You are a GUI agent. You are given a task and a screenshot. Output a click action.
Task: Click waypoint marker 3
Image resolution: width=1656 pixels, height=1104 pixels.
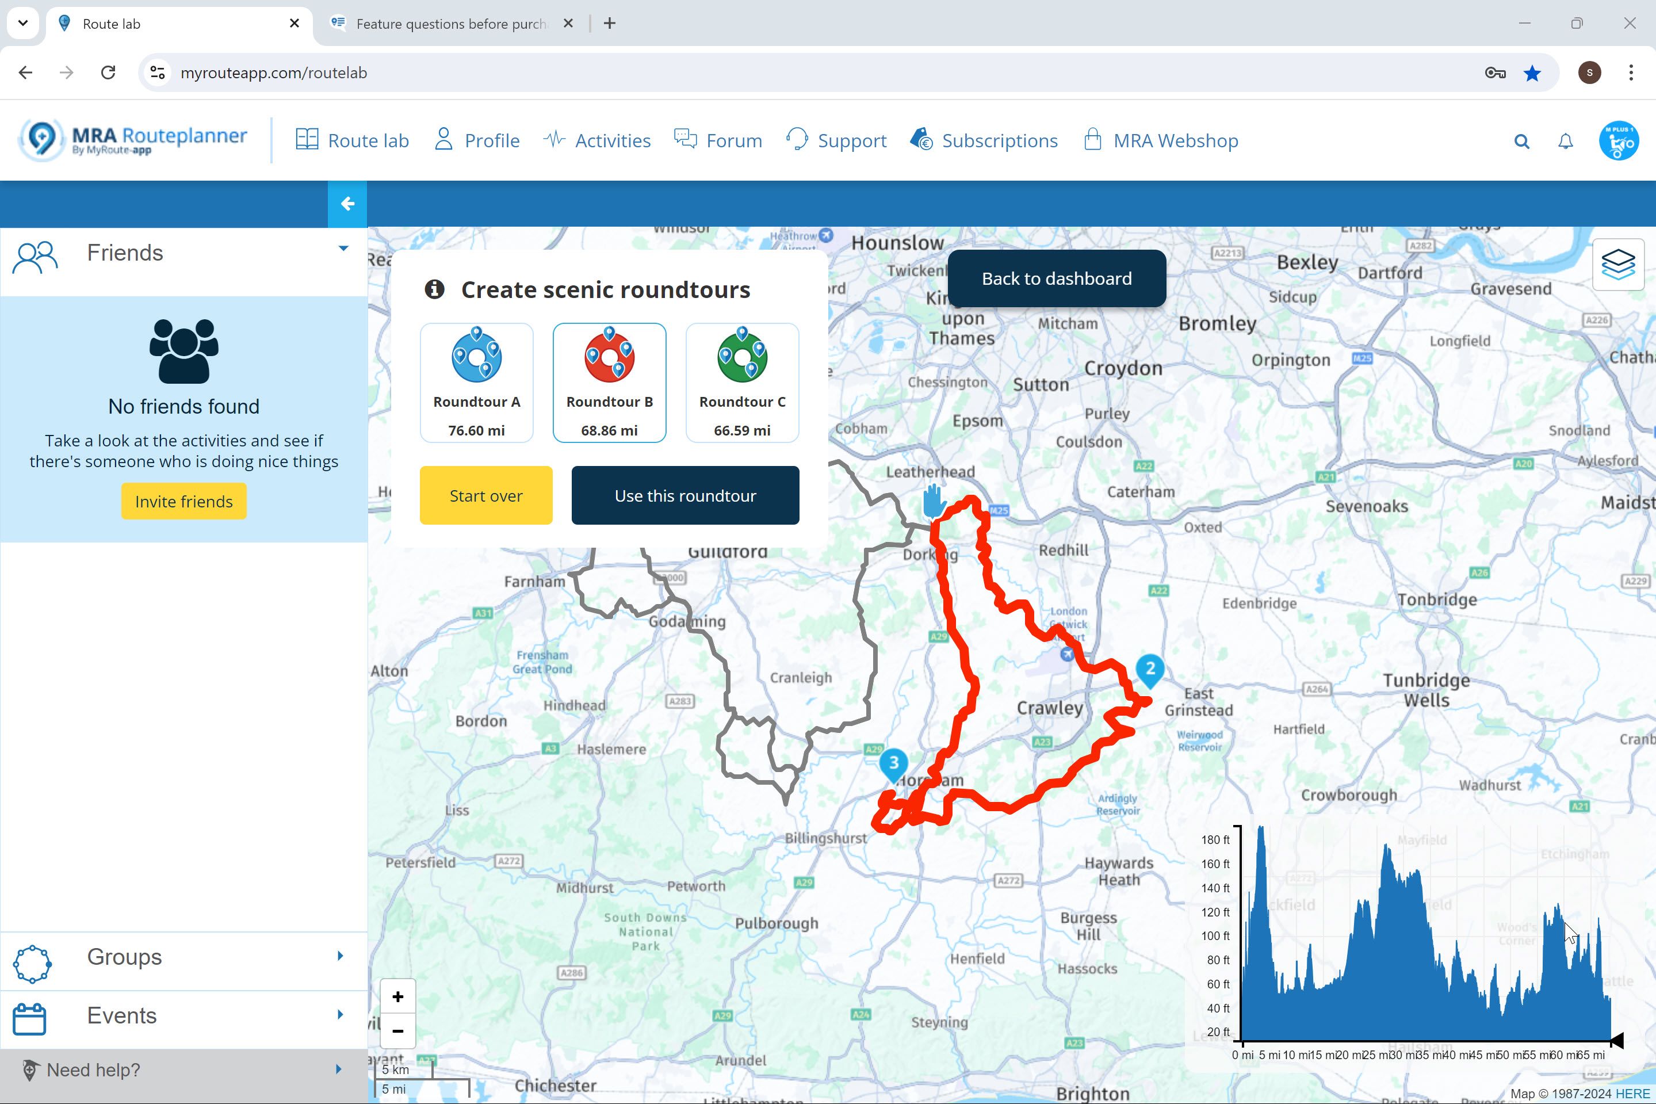[894, 765]
